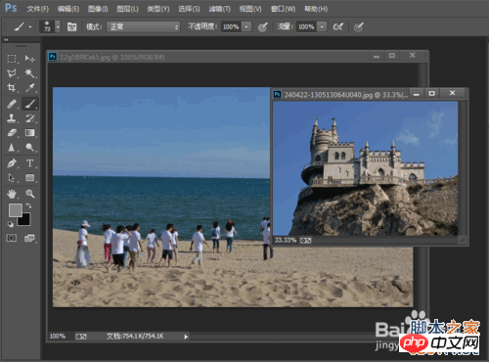Open the Select menu
The height and width of the screenshot is (362, 489).
click(189, 9)
